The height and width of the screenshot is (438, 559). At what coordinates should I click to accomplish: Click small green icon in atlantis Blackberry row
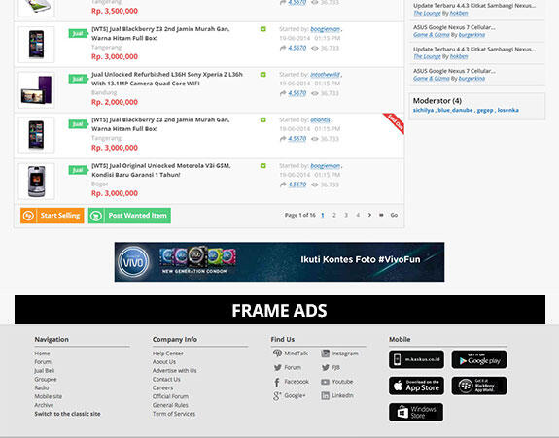(x=263, y=120)
